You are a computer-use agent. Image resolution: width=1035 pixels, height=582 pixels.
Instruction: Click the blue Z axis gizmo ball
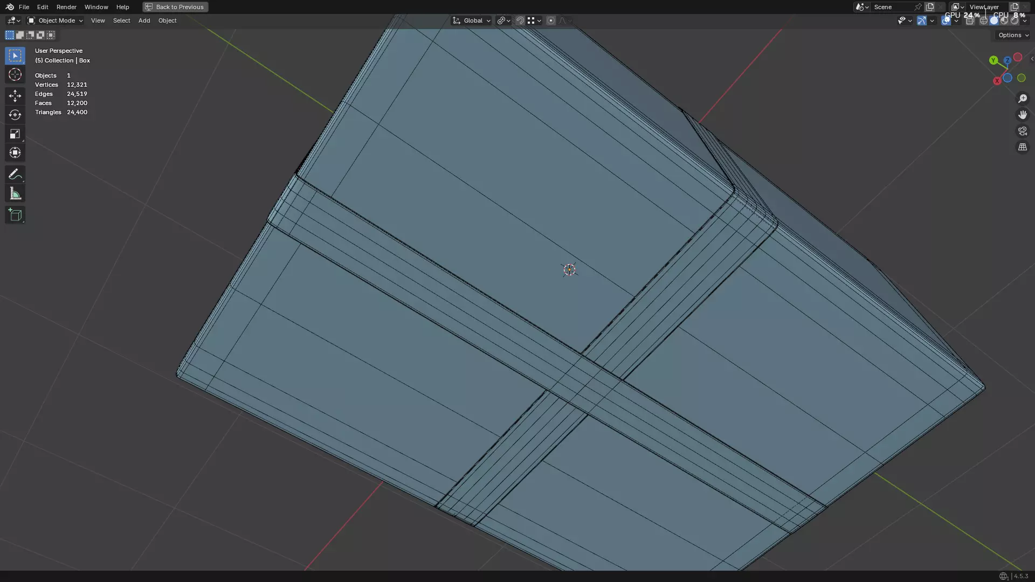coord(1007,60)
